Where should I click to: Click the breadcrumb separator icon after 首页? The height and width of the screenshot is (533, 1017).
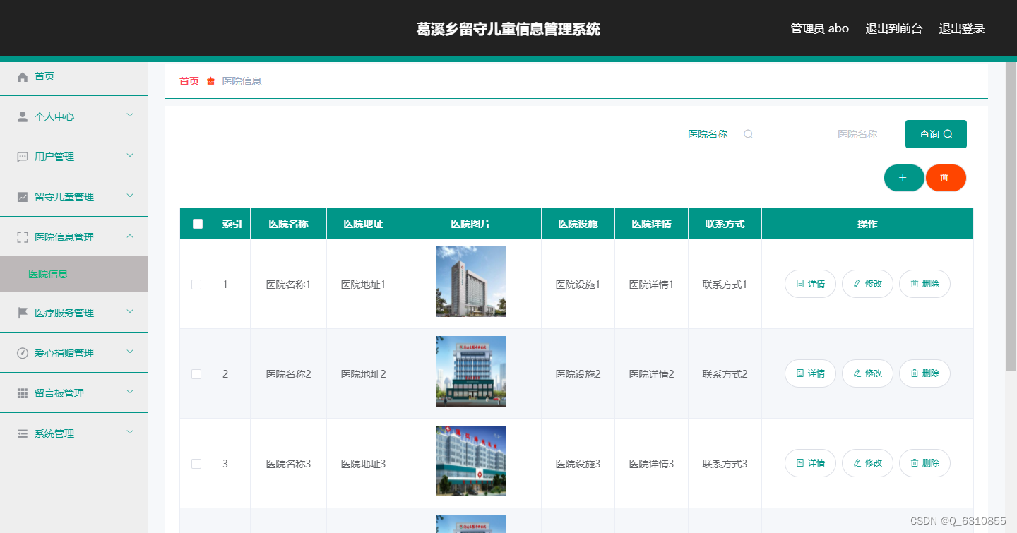[x=210, y=81]
